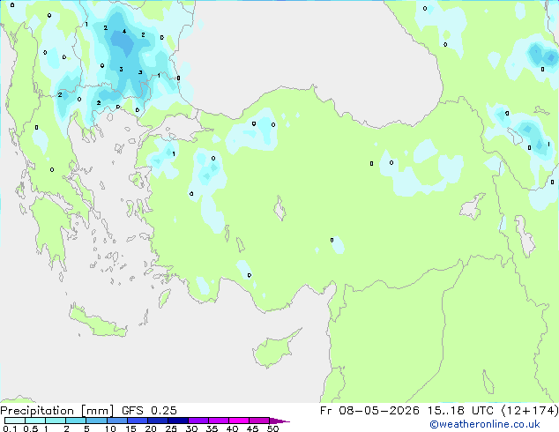This screenshot has height=432, width=559.
Task: Click the legend scale label '10'
Action: pyautogui.click(x=110, y=428)
